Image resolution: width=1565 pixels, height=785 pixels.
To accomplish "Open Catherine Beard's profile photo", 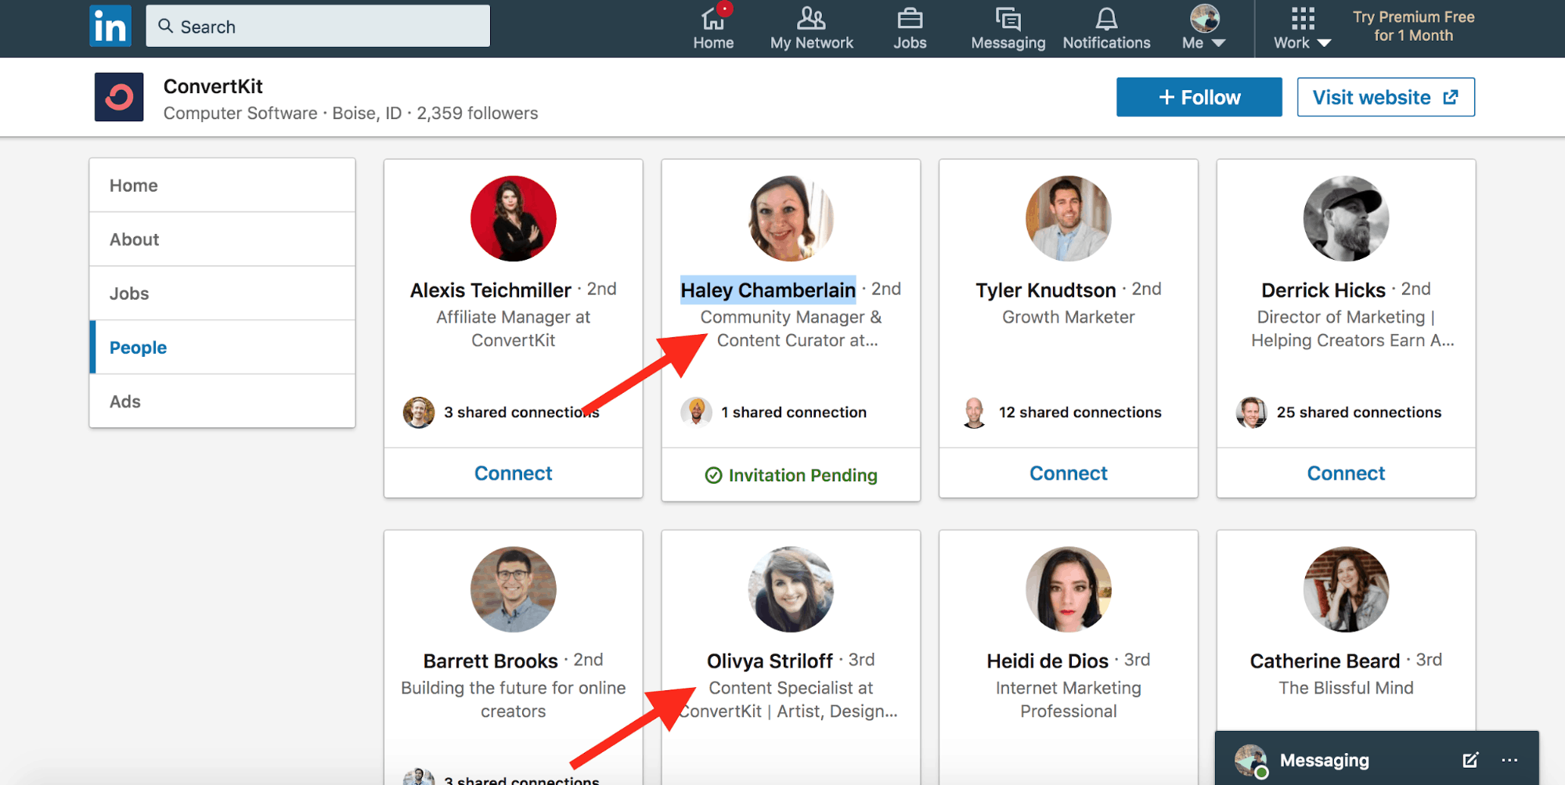I will [1346, 589].
